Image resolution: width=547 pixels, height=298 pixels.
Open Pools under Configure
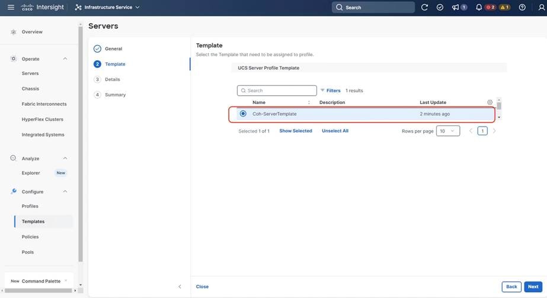click(x=28, y=252)
